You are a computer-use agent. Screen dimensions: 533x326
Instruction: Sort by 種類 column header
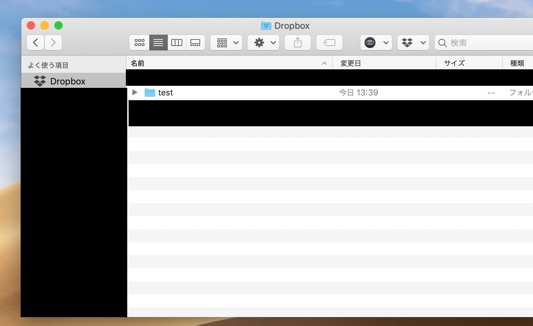point(518,63)
